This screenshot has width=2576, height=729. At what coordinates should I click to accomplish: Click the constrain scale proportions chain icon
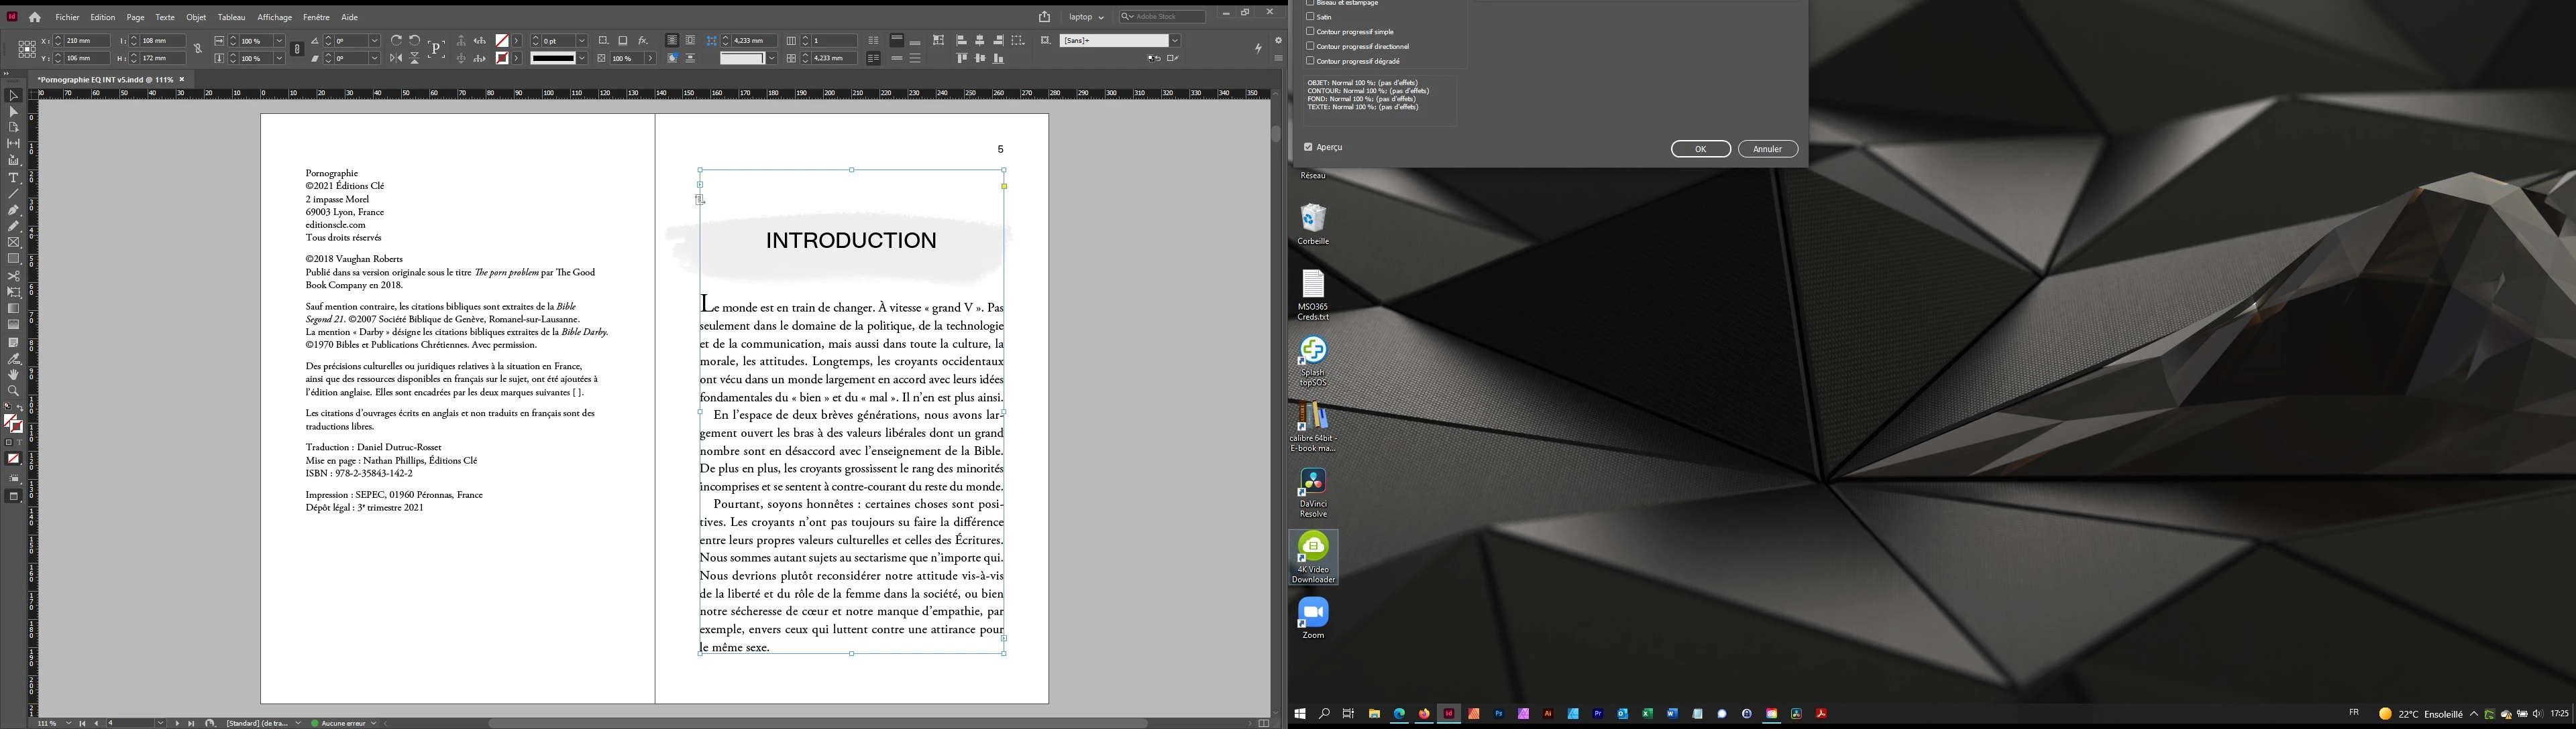(x=297, y=49)
